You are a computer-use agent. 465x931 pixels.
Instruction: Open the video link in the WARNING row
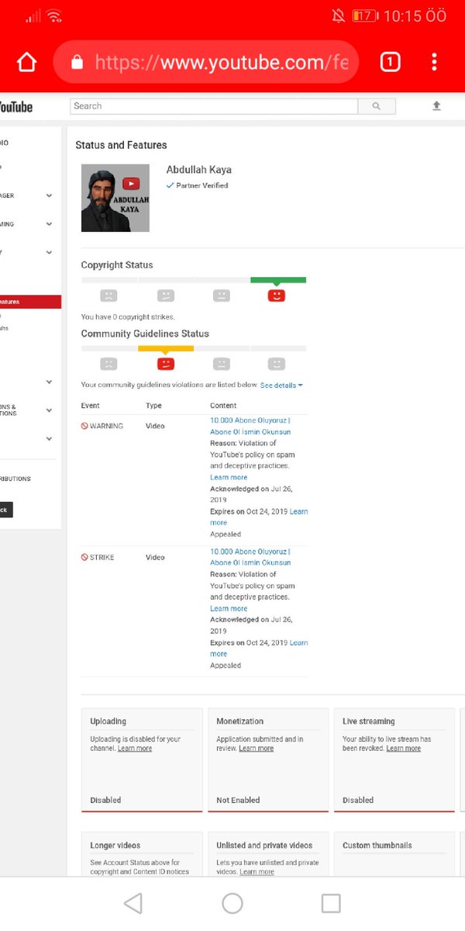[250, 426]
